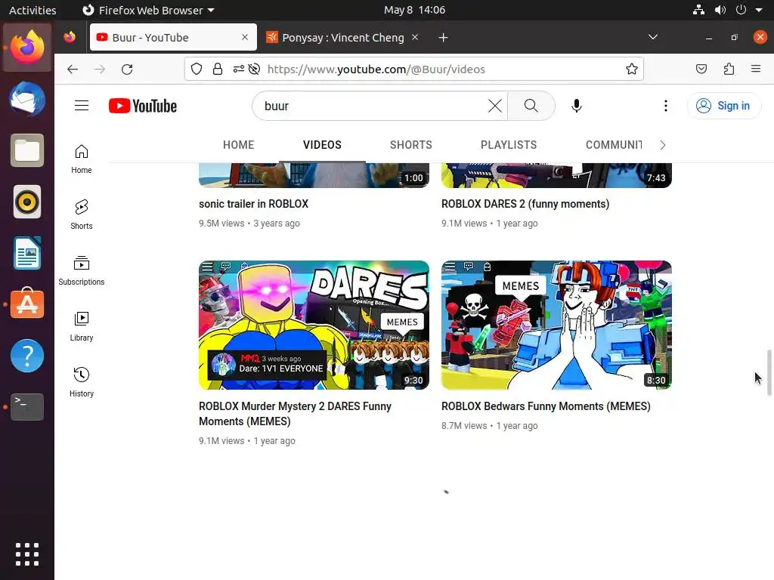
Task: Bookmark this page with the star
Action: pos(631,69)
